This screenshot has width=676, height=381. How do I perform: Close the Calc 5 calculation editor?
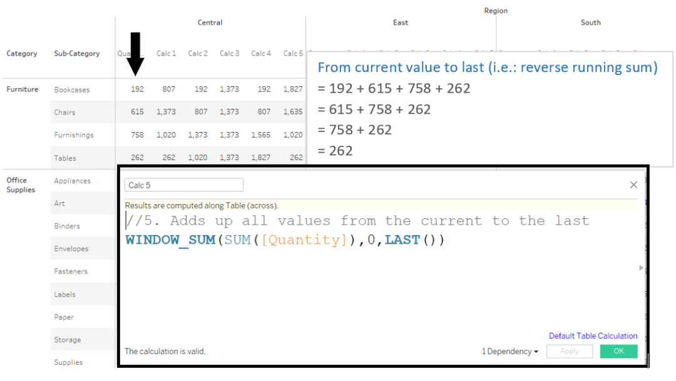click(x=633, y=185)
